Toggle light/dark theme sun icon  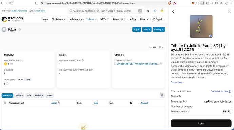(155, 11)
